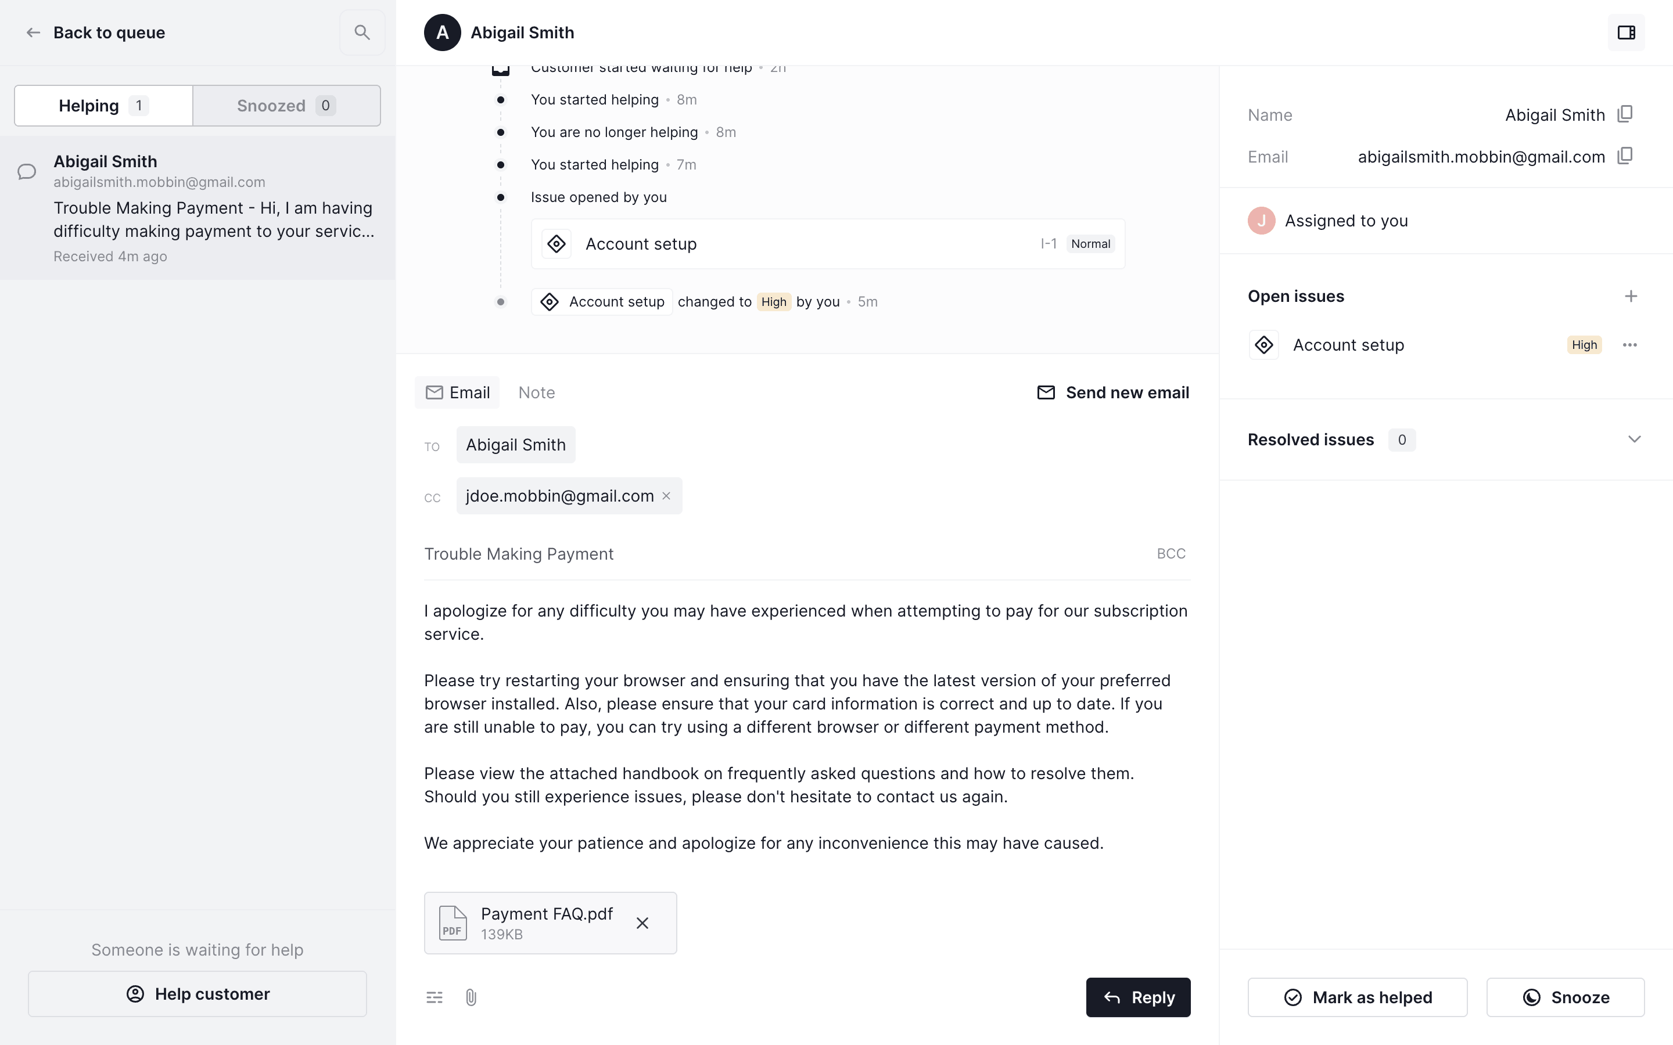Click Mark as helped
This screenshot has width=1673, height=1045.
tap(1357, 997)
